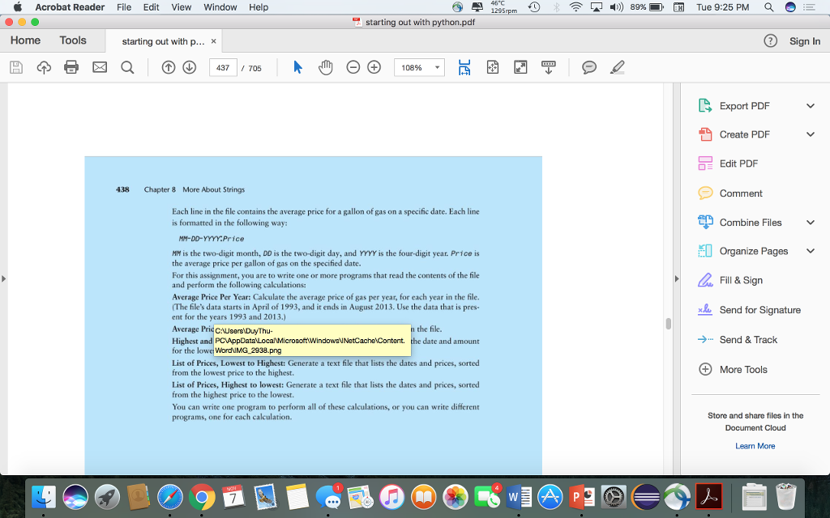This screenshot has width=830, height=518.
Task: Open the Print dialog
Action: [x=70, y=67]
